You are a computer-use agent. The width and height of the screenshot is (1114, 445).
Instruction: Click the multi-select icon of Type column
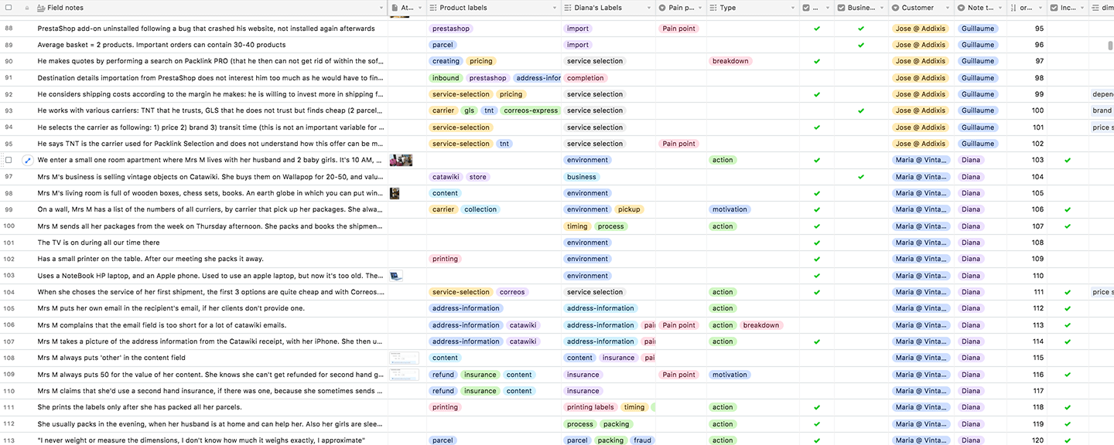click(x=712, y=8)
